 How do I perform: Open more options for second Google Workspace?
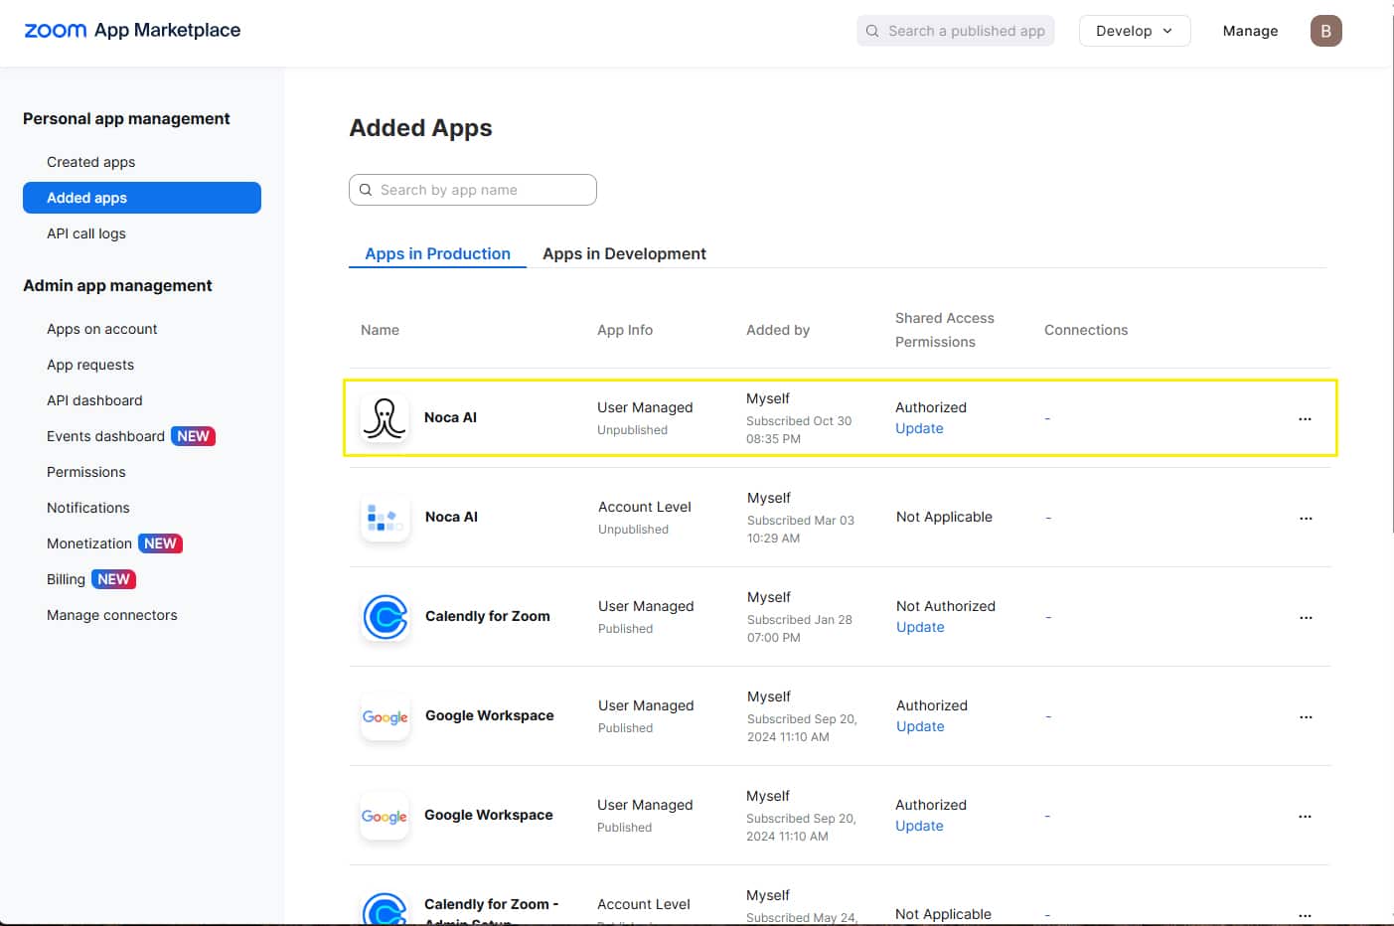[x=1305, y=816]
